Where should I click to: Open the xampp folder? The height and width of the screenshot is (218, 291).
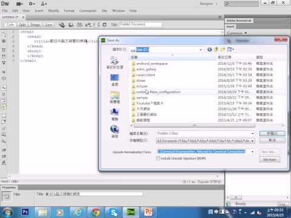[142, 97]
